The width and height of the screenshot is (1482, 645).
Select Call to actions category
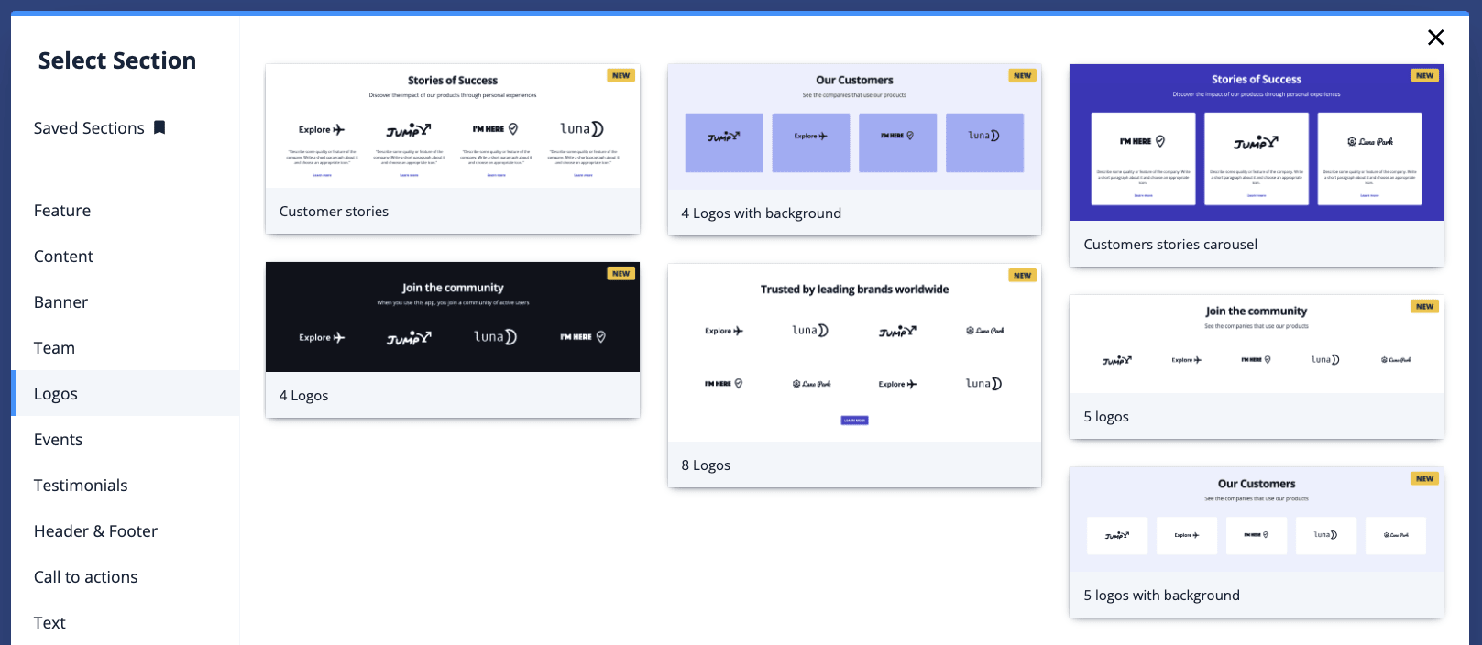85,577
